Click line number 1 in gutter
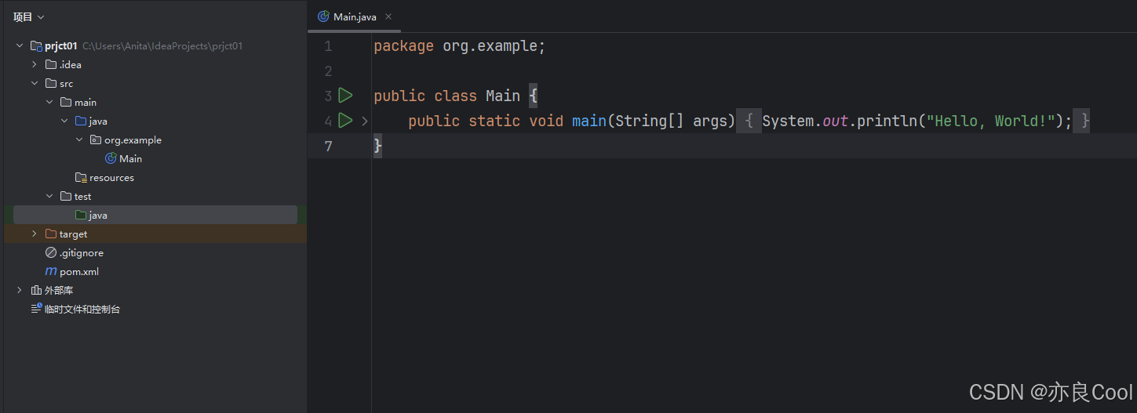Image resolution: width=1137 pixels, height=413 pixels. 328,46
